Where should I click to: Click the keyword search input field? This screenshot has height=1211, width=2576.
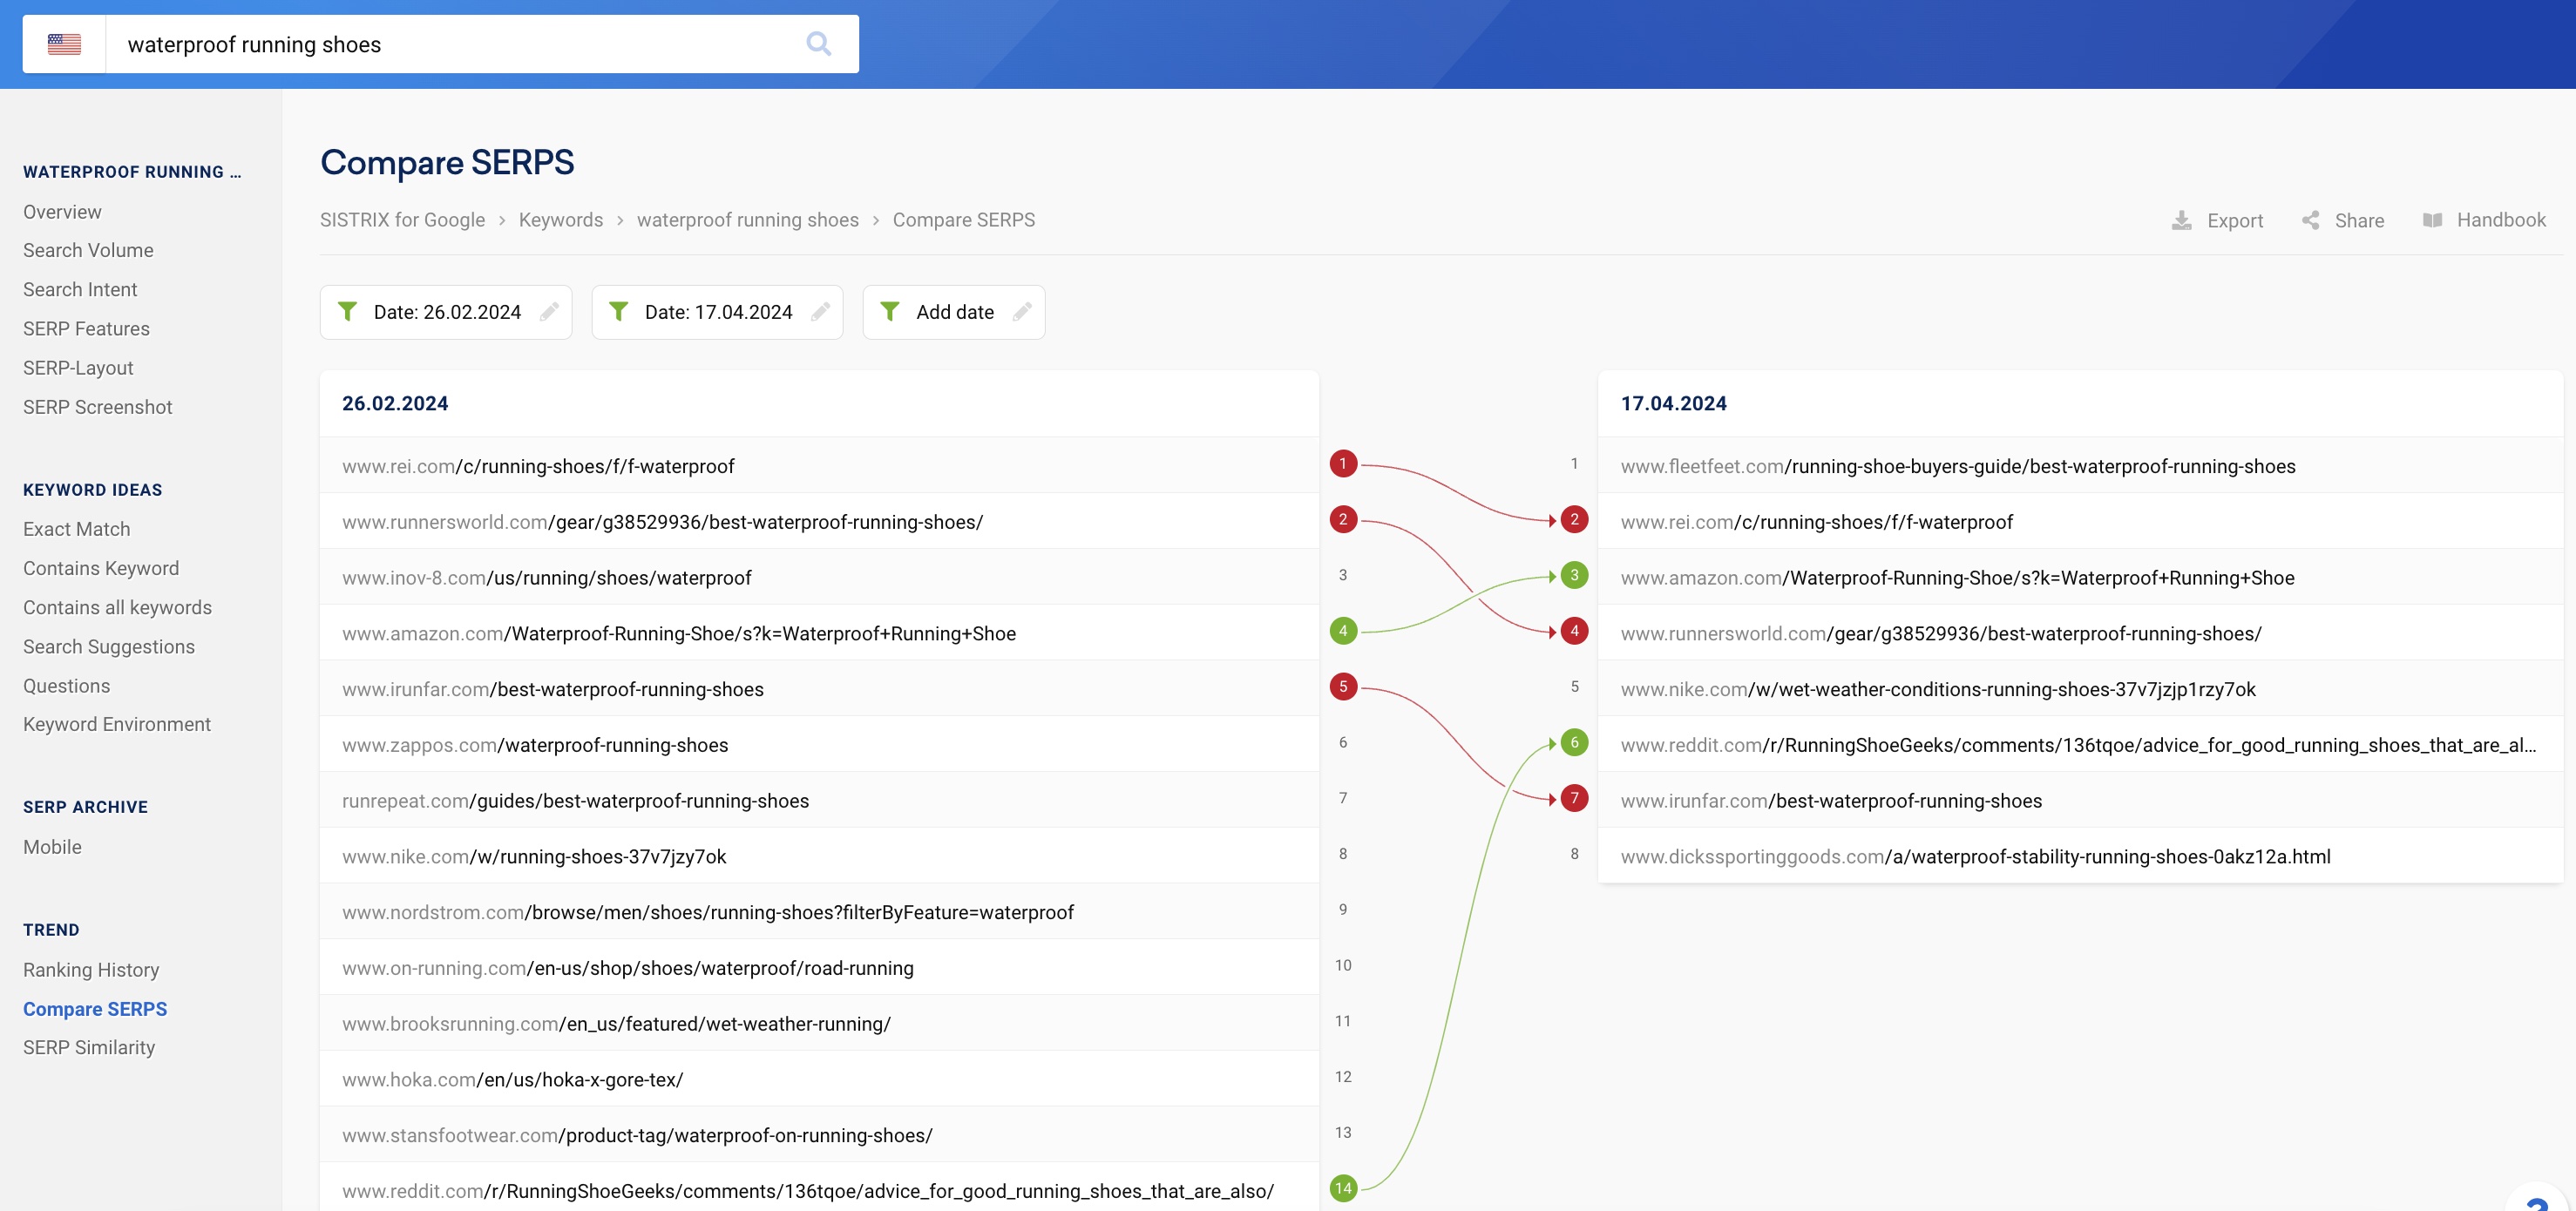(x=455, y=44)
